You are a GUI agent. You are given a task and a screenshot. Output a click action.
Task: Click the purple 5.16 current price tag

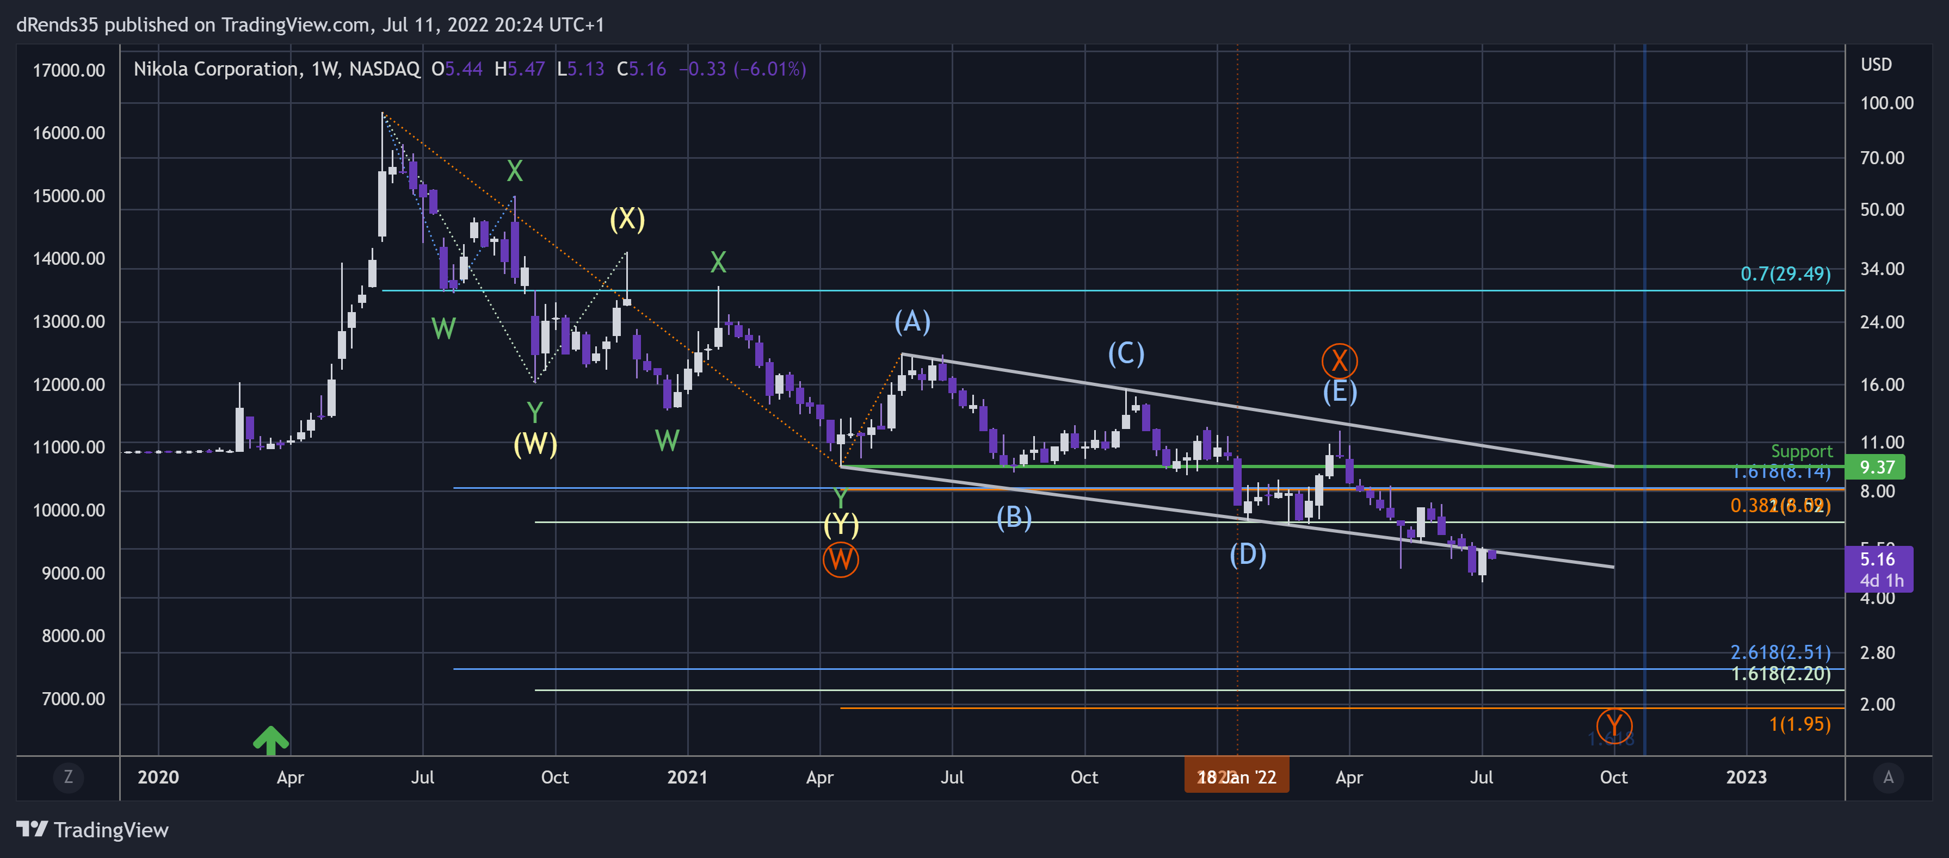(1879, 569)
